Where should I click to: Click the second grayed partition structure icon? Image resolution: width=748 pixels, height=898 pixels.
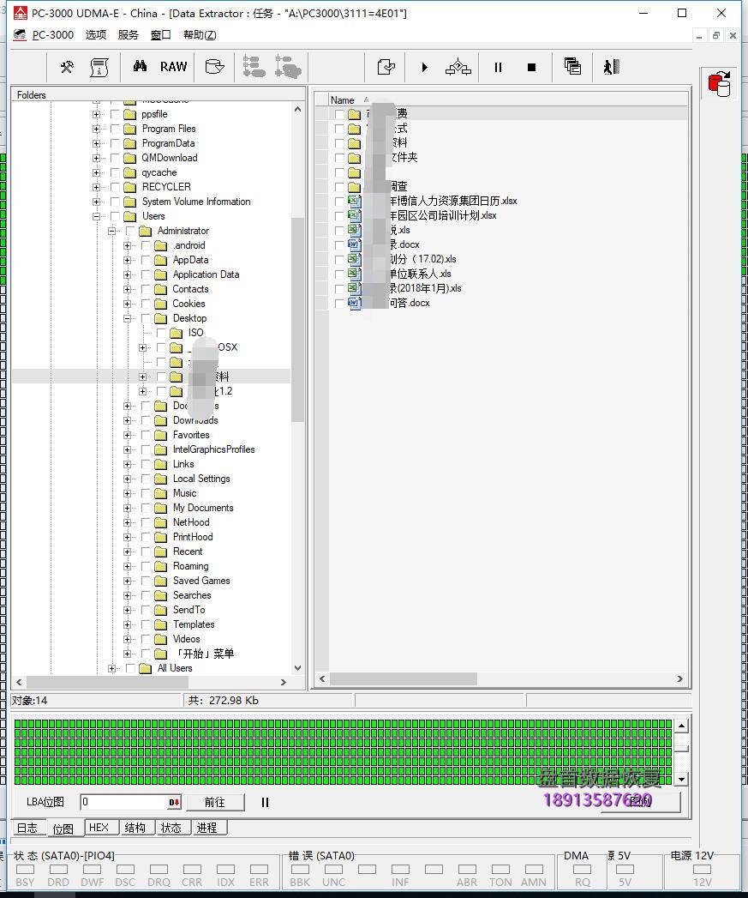pos(288,66)
